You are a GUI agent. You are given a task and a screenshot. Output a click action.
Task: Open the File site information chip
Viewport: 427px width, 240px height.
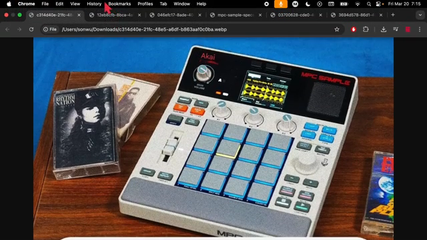(50, 29)
